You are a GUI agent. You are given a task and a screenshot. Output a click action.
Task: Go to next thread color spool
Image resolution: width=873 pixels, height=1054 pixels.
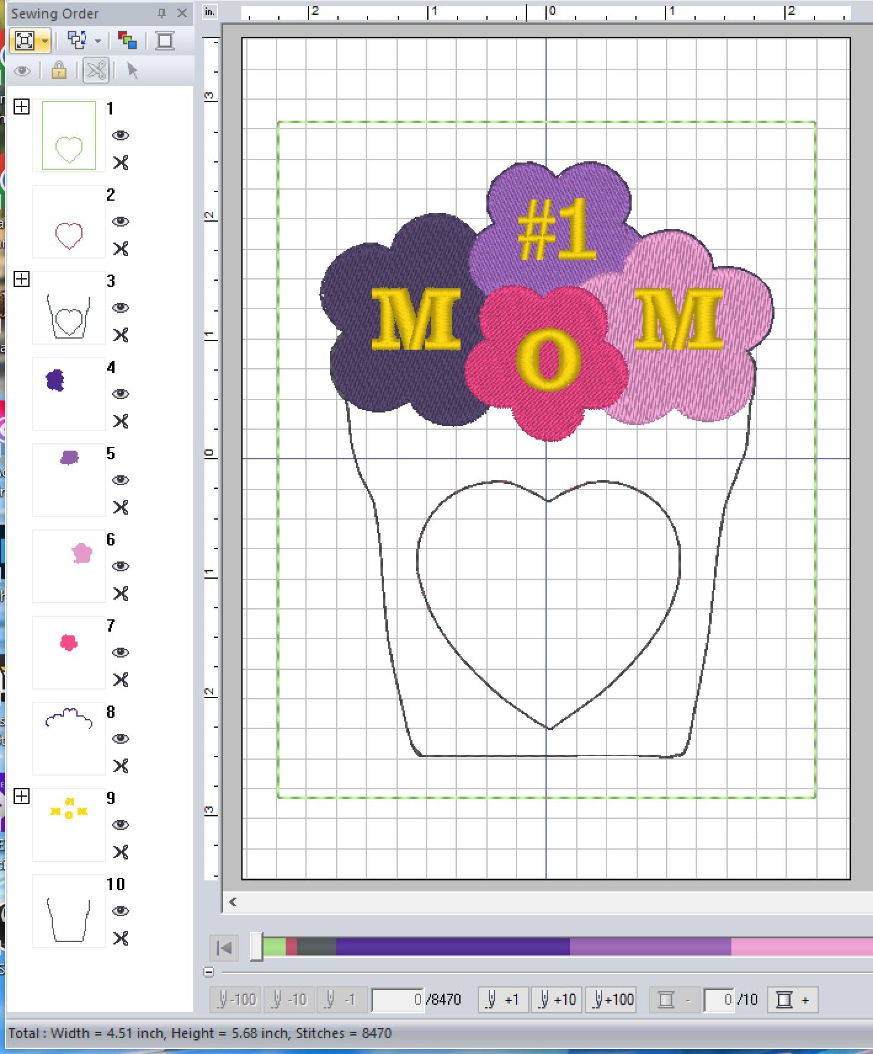(793, 999)
